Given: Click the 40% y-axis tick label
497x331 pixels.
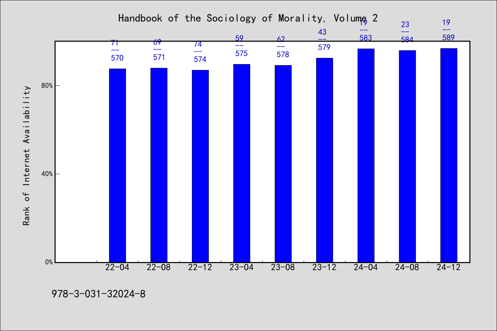Looking at the screenshot, I should click(47, 174).
